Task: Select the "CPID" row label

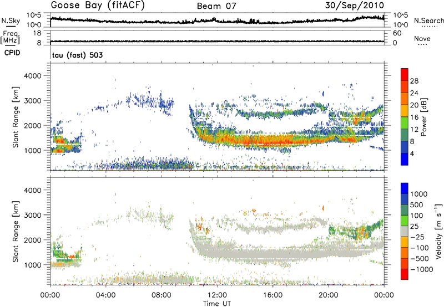Action: tap(12, 53)
